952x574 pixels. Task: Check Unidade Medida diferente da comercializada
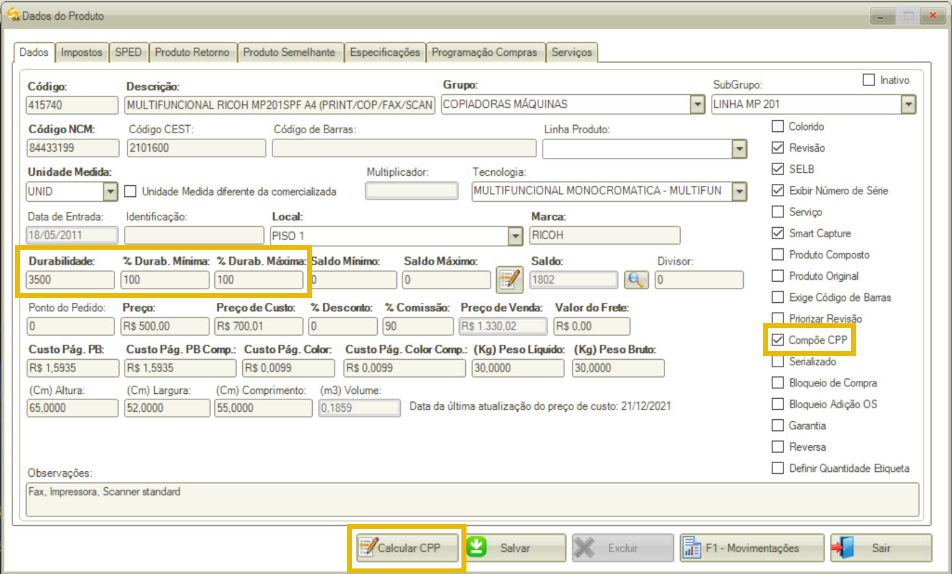[131, 191]
